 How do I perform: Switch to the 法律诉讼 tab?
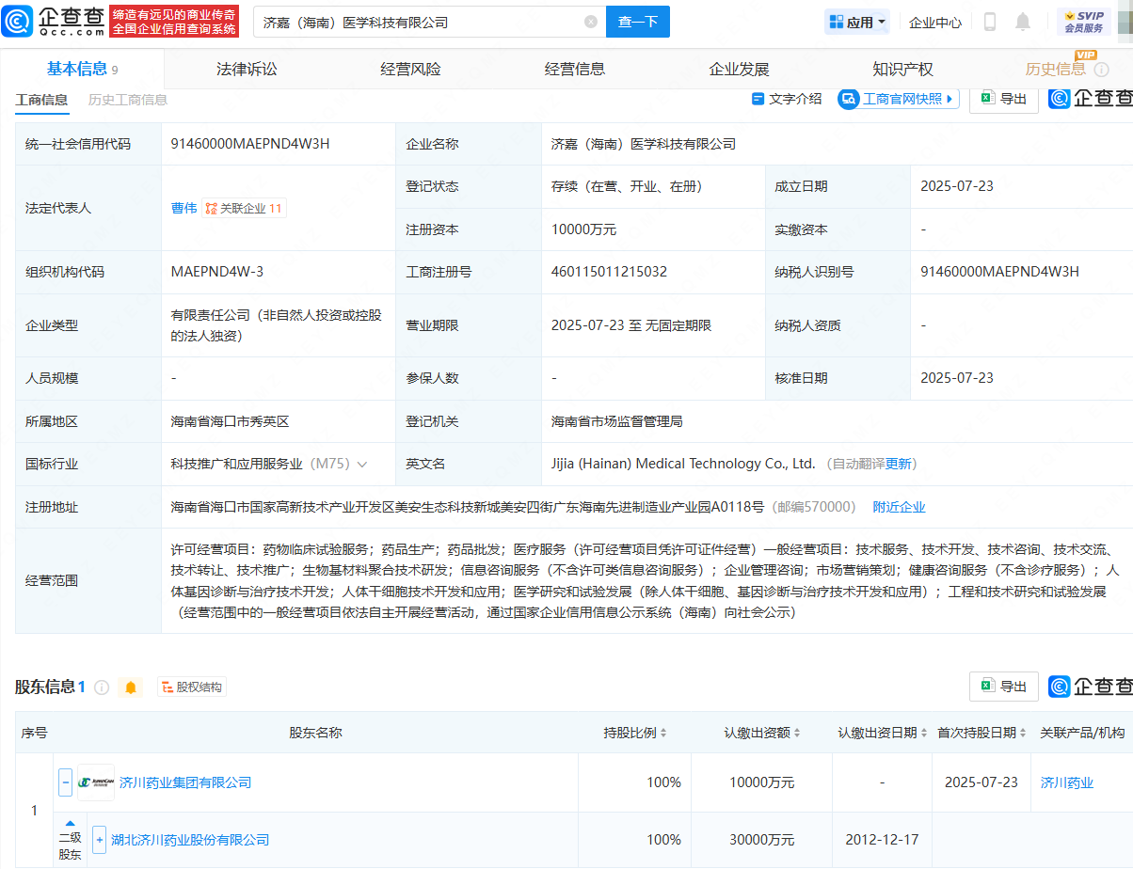(247, 69)
